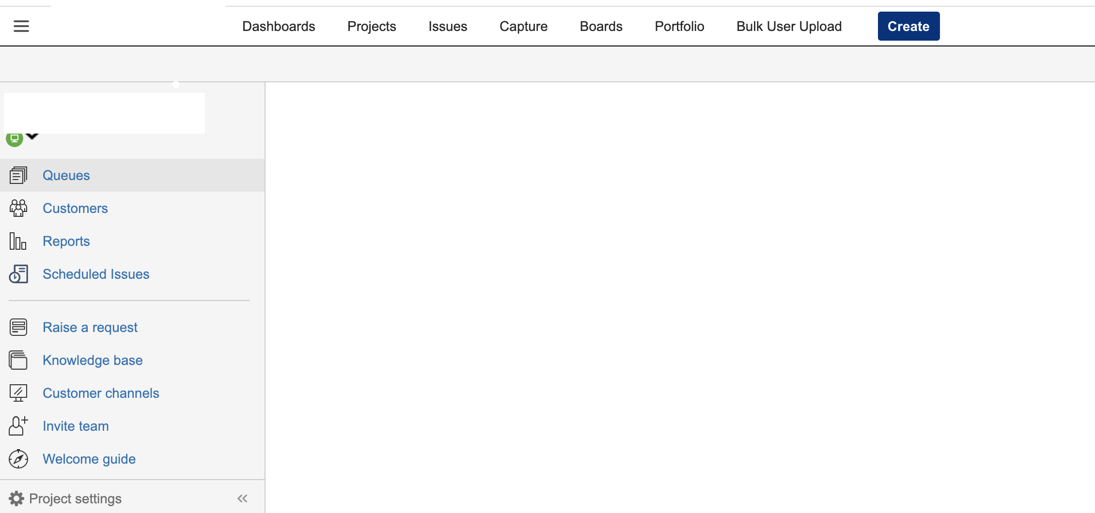Click the Raise a request icon
Viewport: 1095px width, 513px height.
(18, 327)
